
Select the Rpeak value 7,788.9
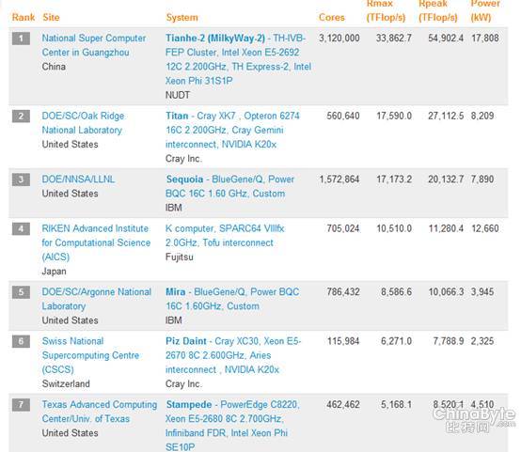449,341
